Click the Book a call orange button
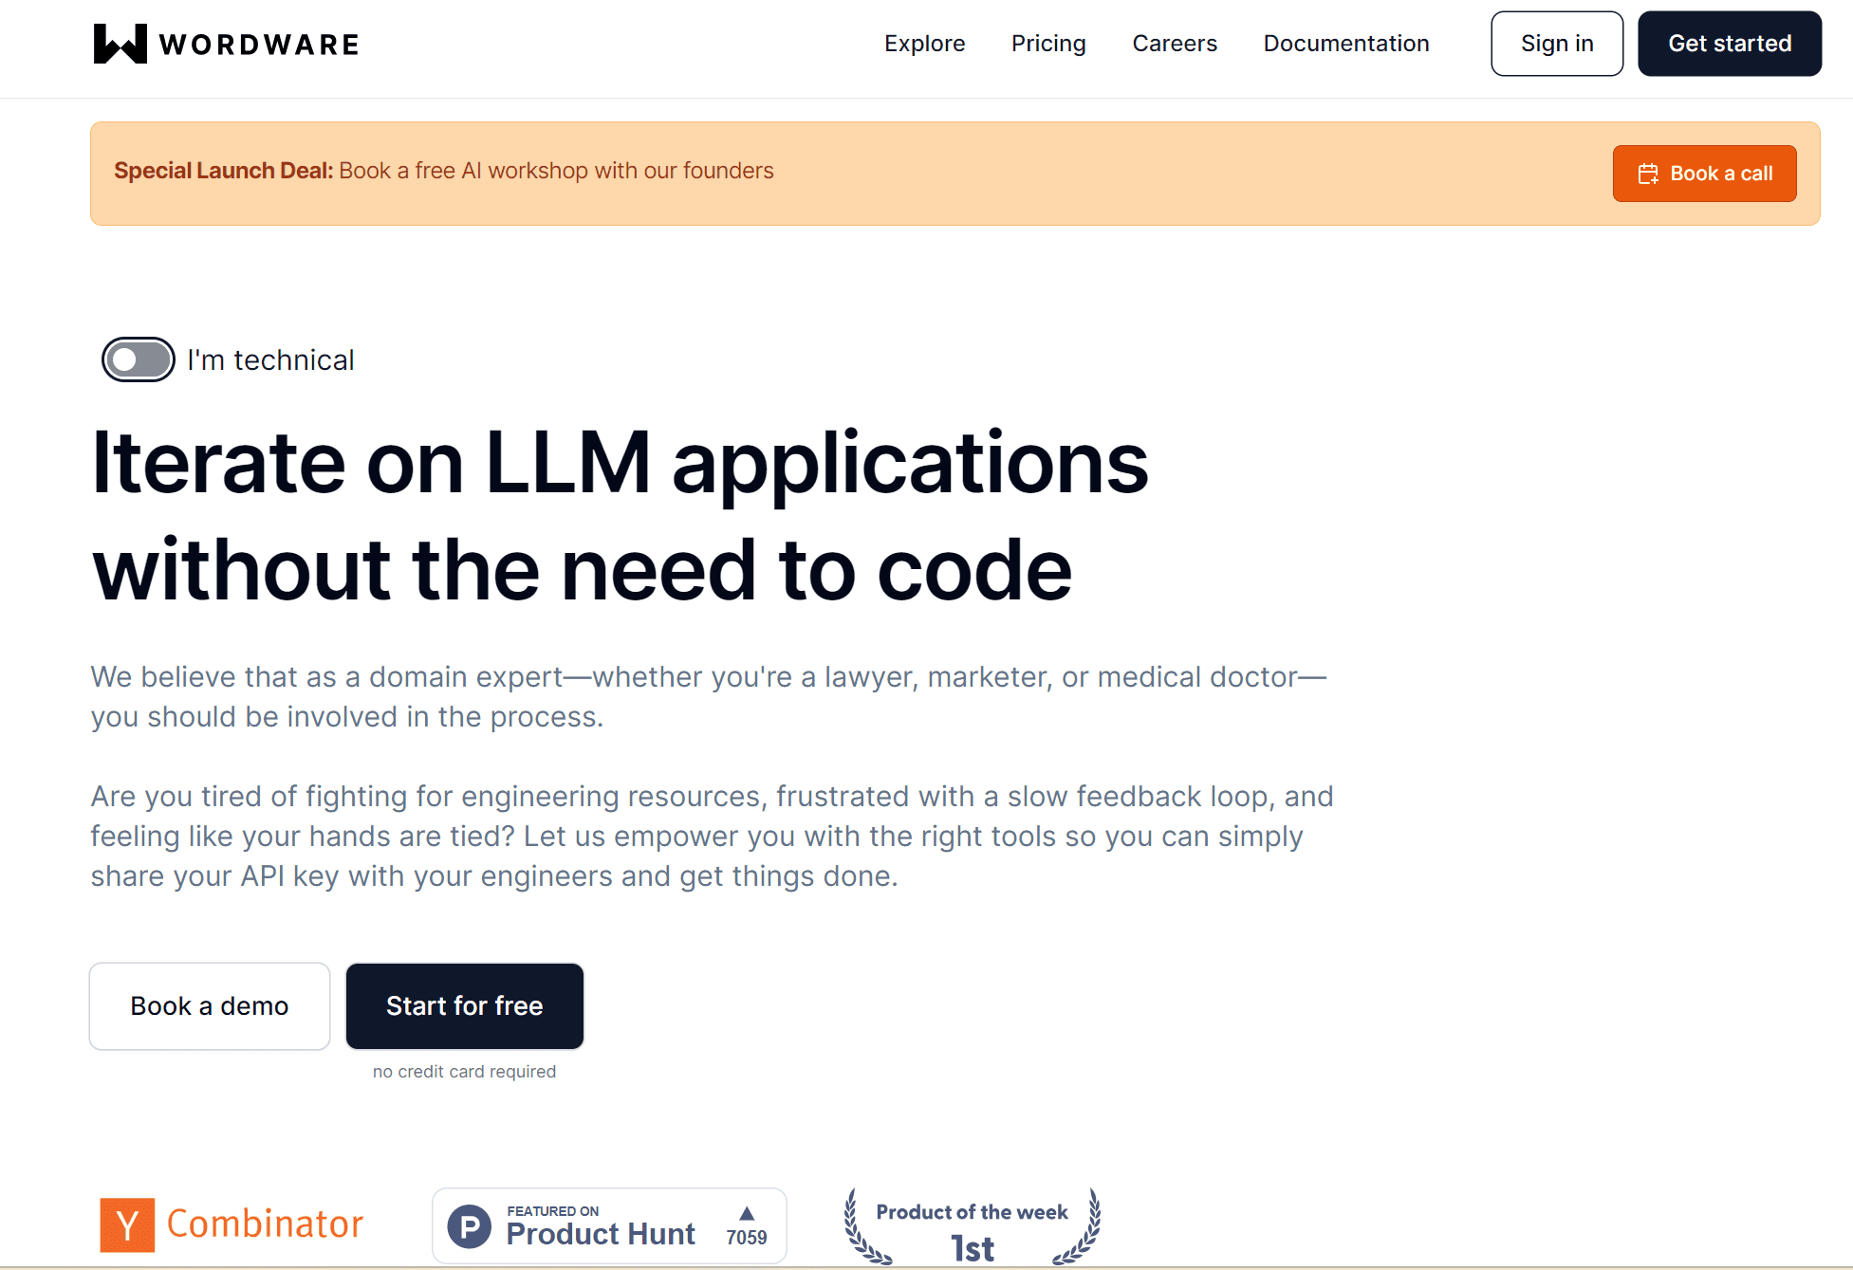The height and width of the screenshot is (1270, 1853). click(1707, 172)
